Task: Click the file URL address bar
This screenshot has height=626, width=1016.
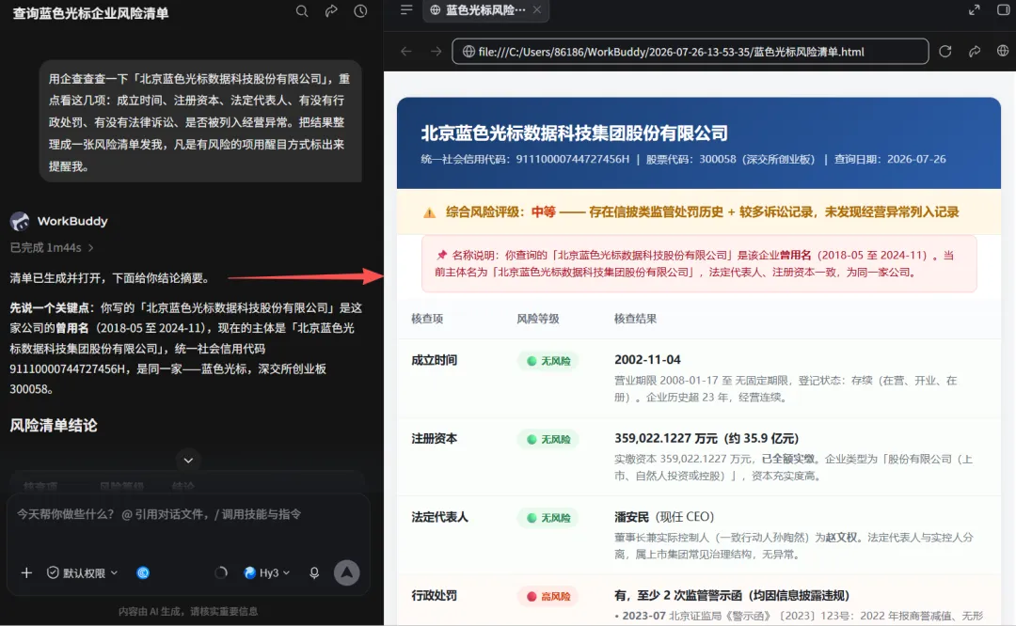Action: tap(691, 52)
